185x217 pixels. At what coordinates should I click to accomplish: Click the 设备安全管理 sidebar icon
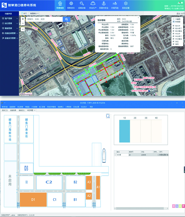point(3,38)
